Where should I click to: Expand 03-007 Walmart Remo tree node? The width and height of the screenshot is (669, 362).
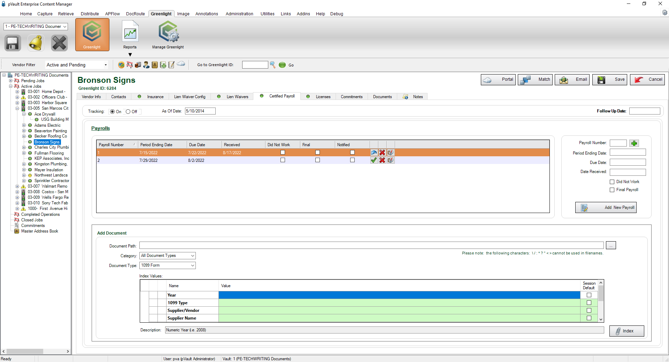pos(17,187)
